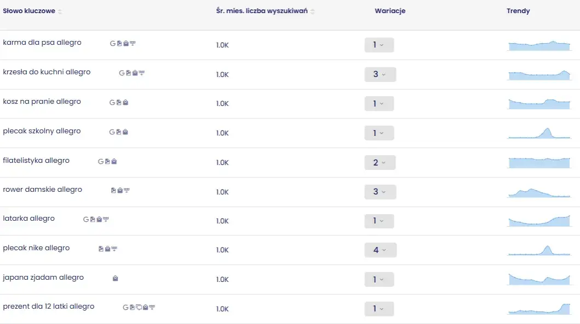Click comment bubble icon in prezent dla 12 latki row
Viewport: 580px width, 324px height.
click(x=139, y=307)
